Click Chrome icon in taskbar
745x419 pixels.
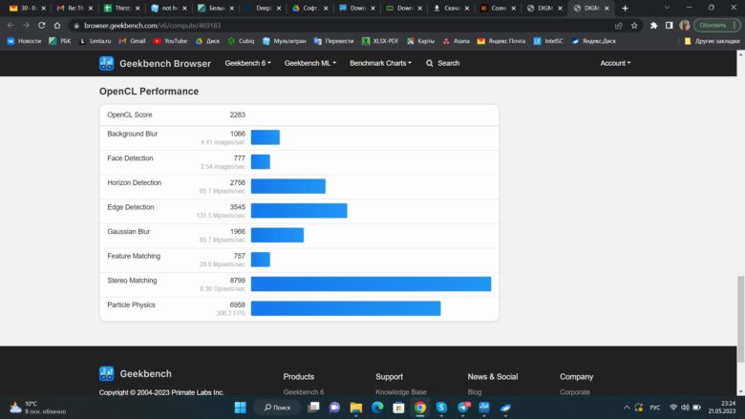[x=420, y=408]
